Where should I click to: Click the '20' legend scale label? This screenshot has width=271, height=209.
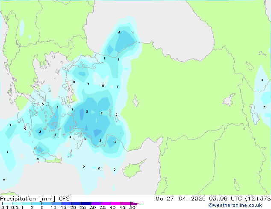coord(73,207)
